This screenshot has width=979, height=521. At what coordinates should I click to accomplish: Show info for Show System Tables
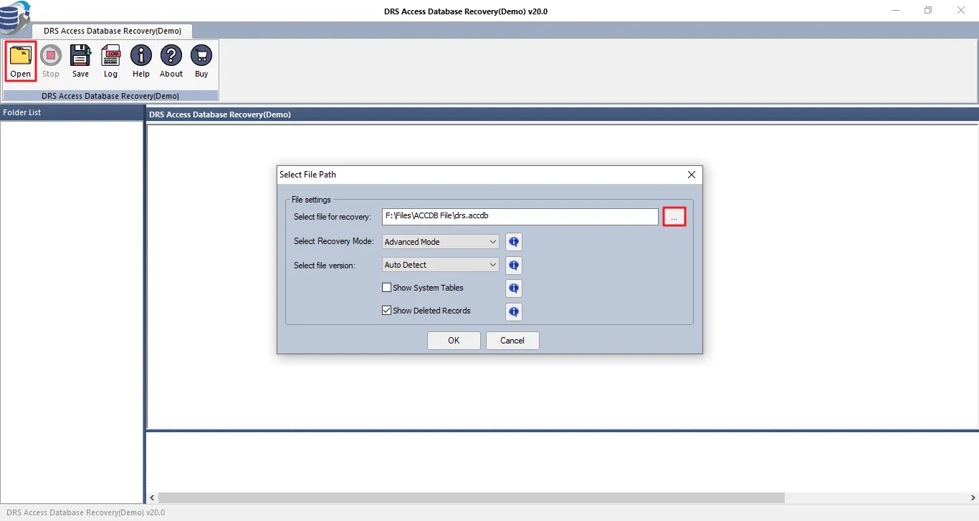(514, 288)
